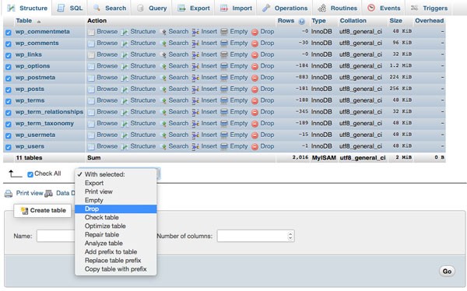Click Insert icon in wp_usermeta row
This screenshot has height=291, width=467.
point(195,135)
